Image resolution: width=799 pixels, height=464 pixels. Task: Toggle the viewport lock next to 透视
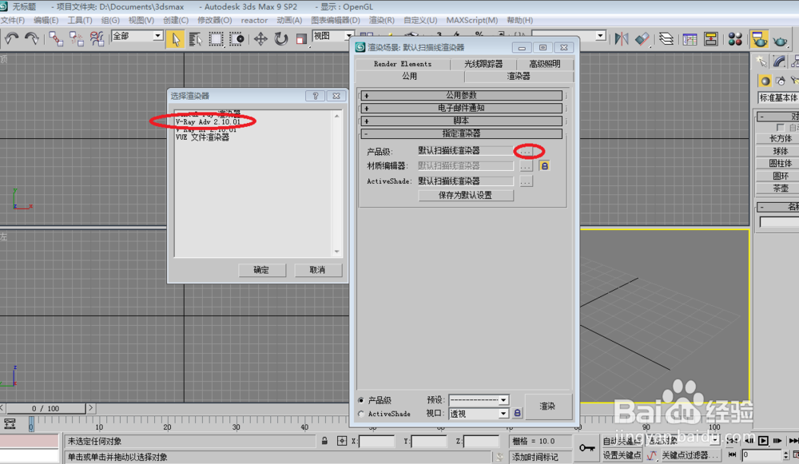pyautogui.click(x=517, y=413)
